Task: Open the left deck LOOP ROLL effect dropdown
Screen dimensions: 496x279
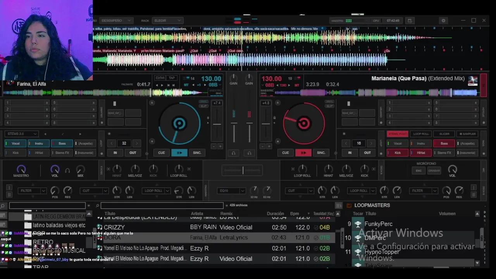Action: pyautogui.click(x=156, y=191)
